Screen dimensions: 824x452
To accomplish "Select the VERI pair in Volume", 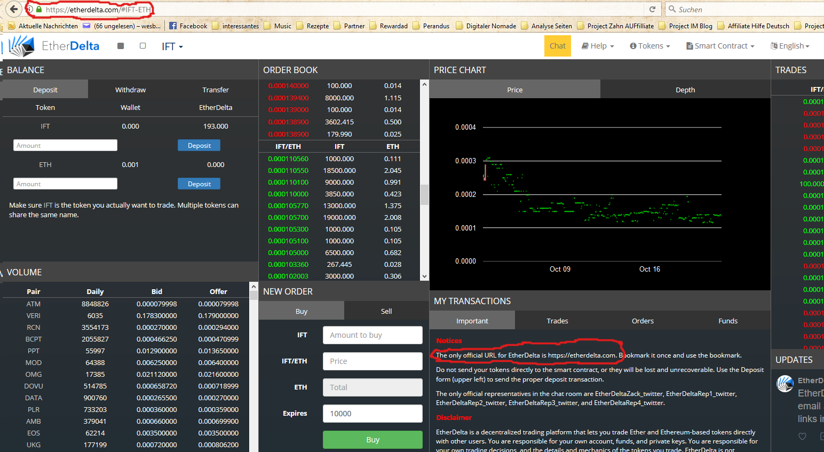I will pos(34,315).
